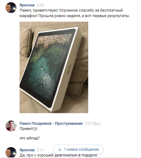Select the message 'Привет)))'
141x158 pixels.
point(28,129)
